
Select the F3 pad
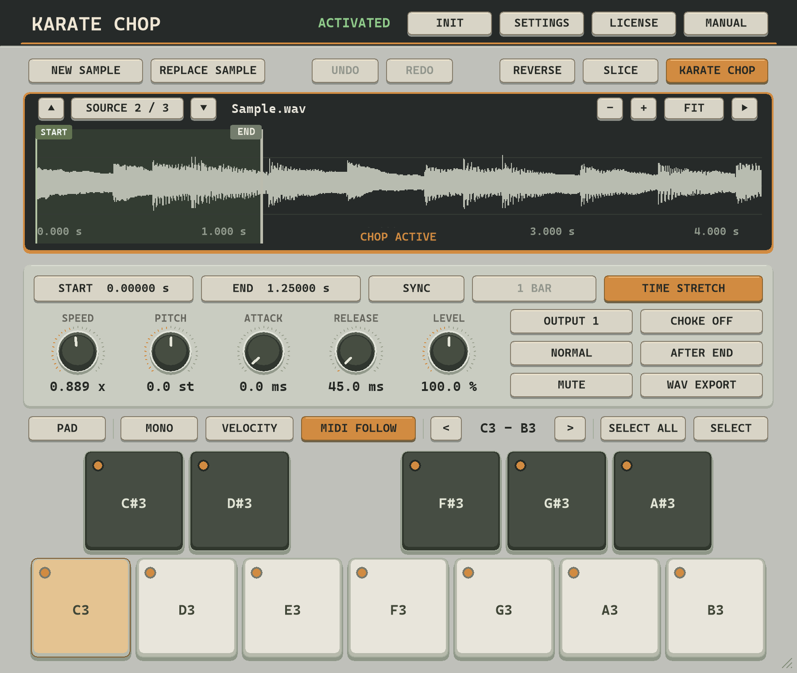click(398, 607)
